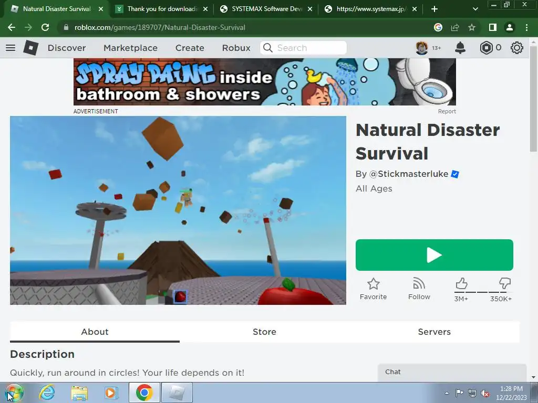Close the Natural Disaster Survival tab
The image size is (538, 403).
101,9
